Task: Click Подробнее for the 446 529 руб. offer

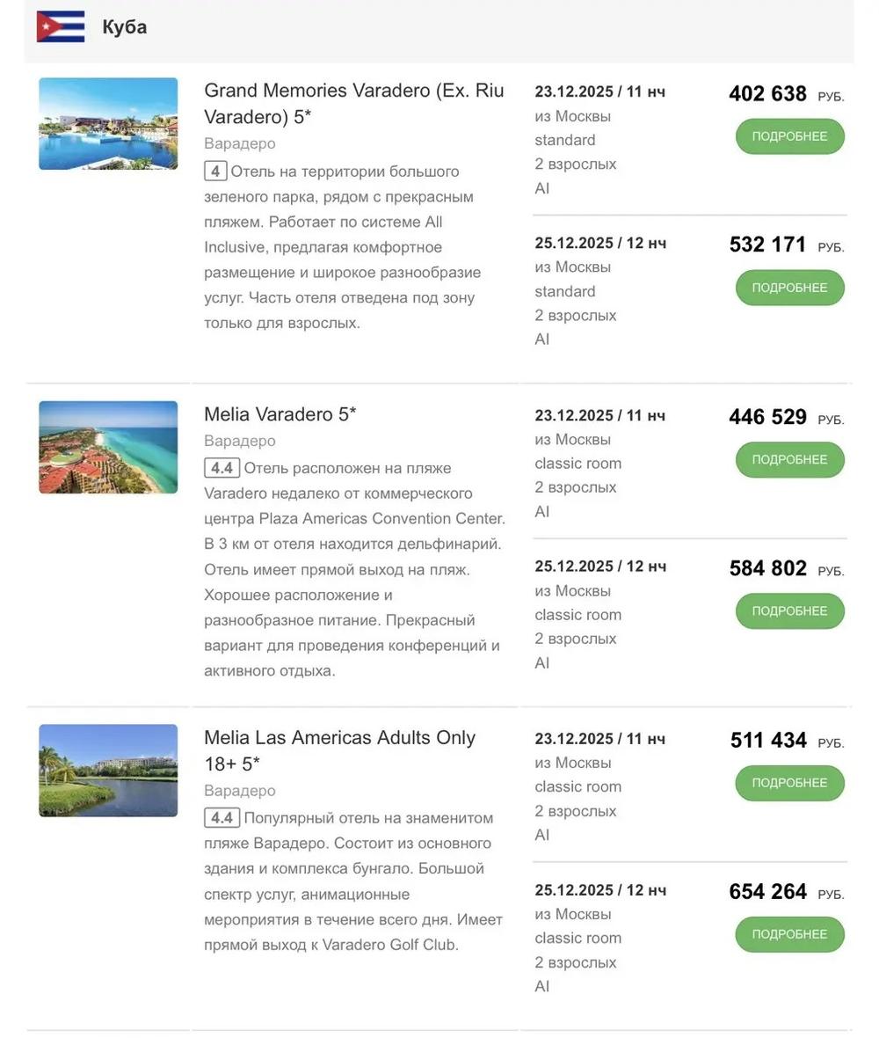Action: pyautogui.click(x=789, y=459)
